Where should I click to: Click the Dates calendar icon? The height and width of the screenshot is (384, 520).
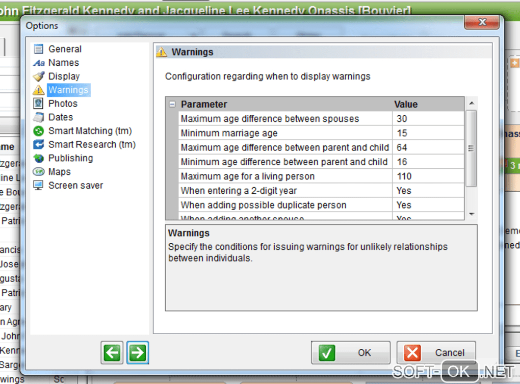pyautogui.click(x=38, y=117)
